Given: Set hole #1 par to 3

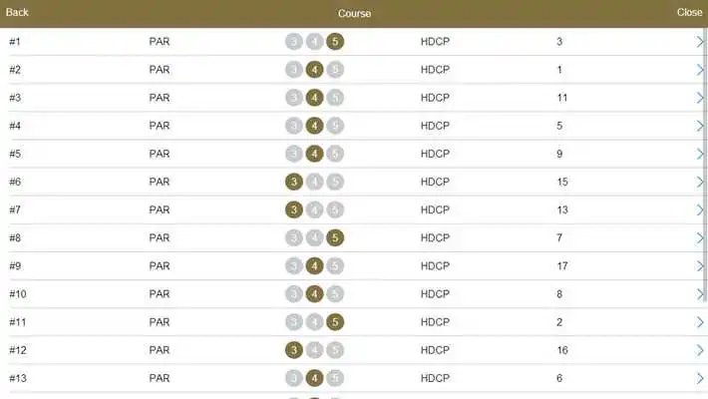Looking at the screenshot, I should pyautogui.click(x=294, y=42).
